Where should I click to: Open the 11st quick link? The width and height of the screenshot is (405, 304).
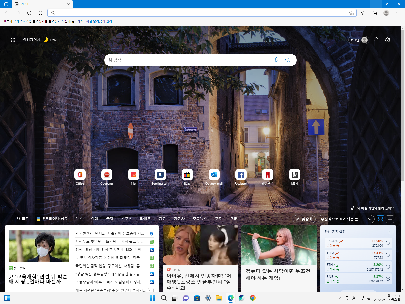click(134, 177)
